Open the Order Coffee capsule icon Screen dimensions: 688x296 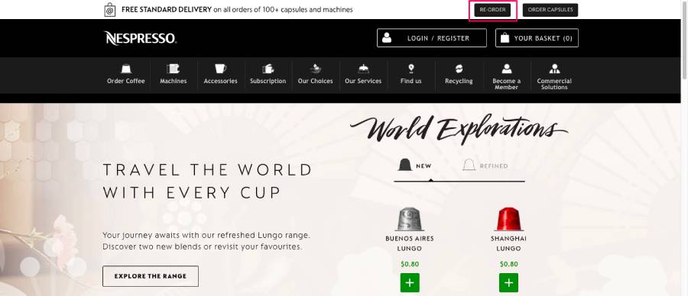click(126, 69)
